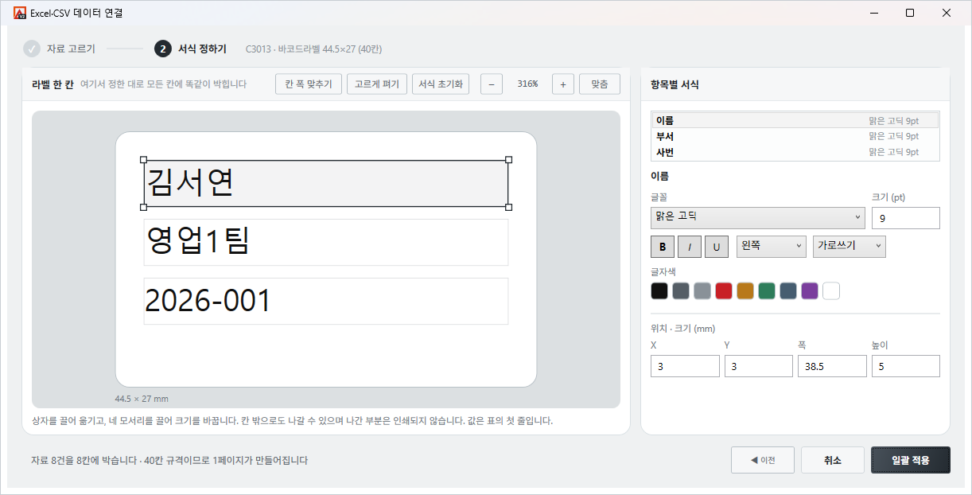The width and height of the screenshot is (972, 495).
Task: Pick the light gray text color swatch
Action: (x=702, y=291)
